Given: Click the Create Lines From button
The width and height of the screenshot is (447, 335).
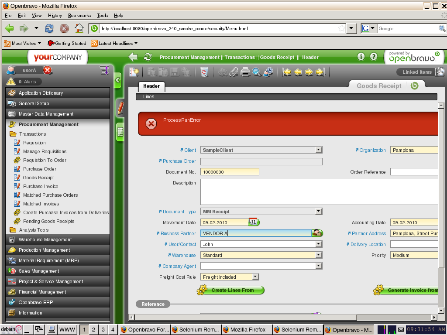Looking at the screenshot, I should [232, 290].
